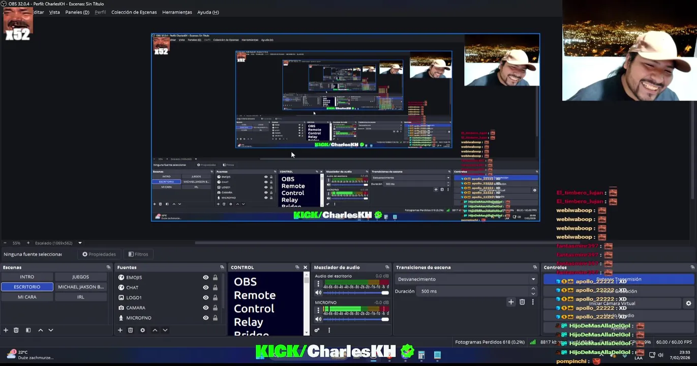Add a scene transition with plus icon
Image resolution: width=697 pixels, height=366 pixels.
coord(511,302)
